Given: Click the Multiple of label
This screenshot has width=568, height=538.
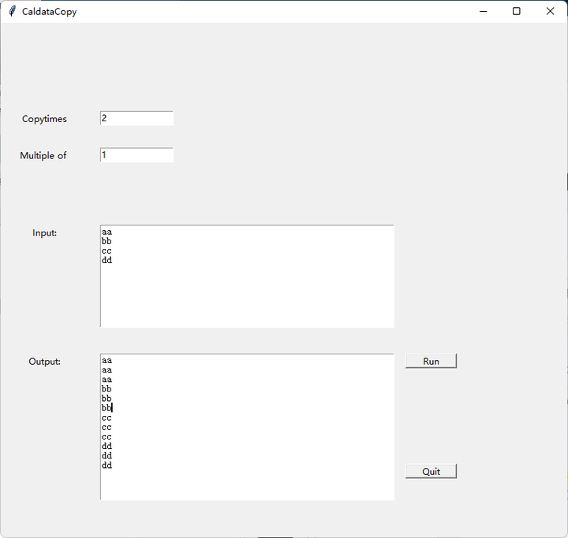Looking at the screenshot, I should (x=43, y=156).
